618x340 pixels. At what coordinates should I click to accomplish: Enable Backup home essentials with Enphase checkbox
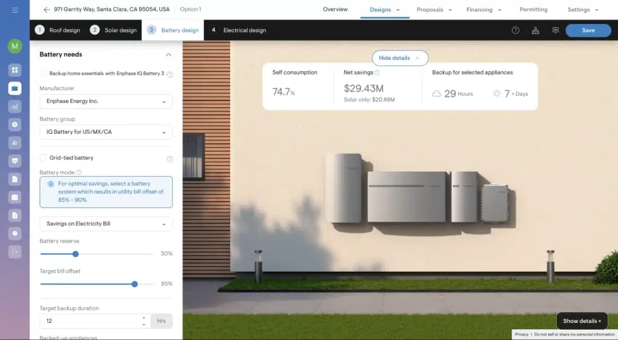[x=43, y=74]
